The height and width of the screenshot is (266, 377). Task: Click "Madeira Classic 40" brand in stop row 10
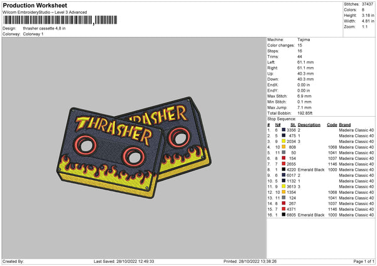pyautogui.click(x=356, y=181)
